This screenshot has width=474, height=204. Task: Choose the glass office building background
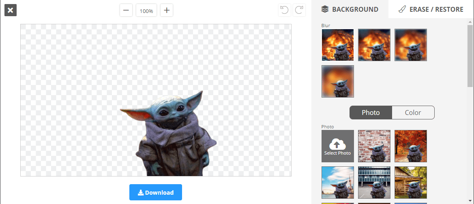[374, 183]
